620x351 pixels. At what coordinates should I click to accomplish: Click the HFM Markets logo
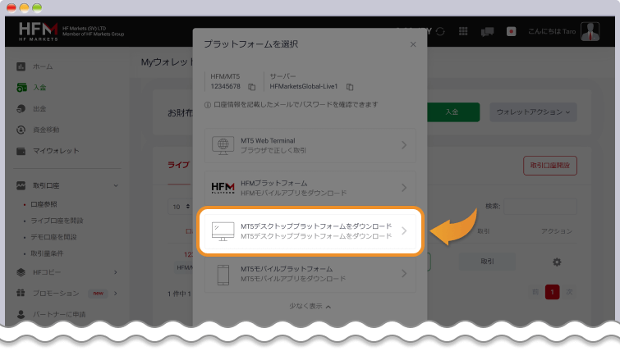(x=39, y=31)
